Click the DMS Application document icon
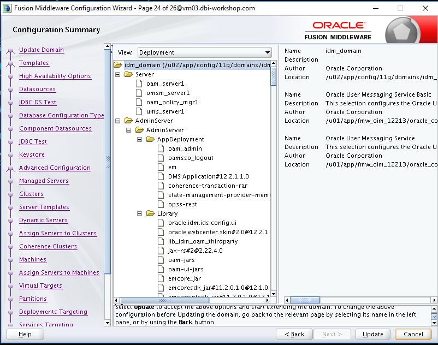Image resolution: width=438 pixels, height=345 pixels. click(x=161, y=176)
